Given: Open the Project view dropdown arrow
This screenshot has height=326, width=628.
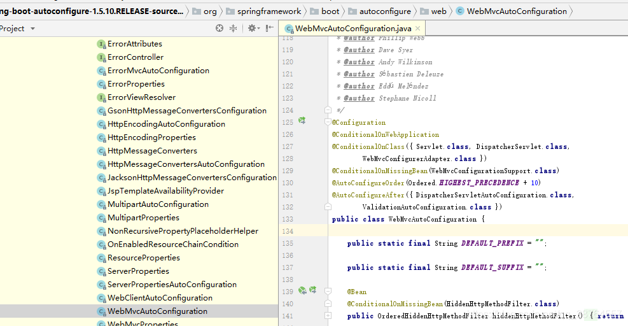Looking at the screenshot, I should (x=33, y=29).
